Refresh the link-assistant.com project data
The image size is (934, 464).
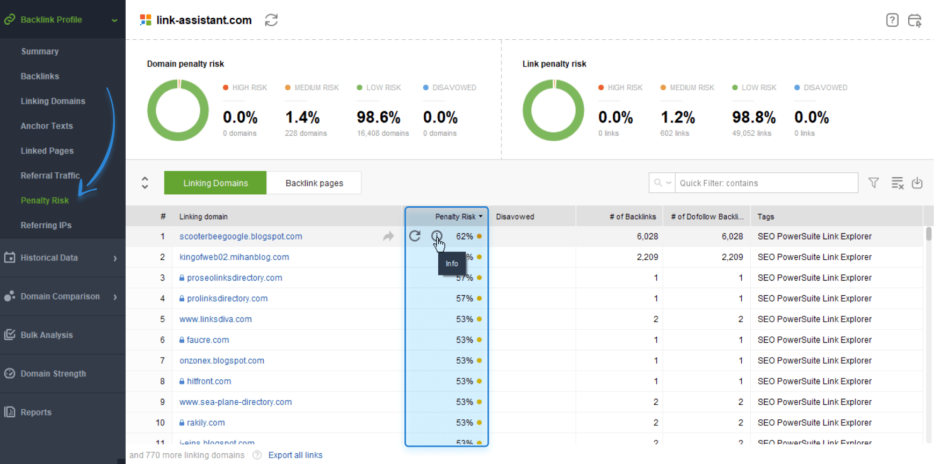[x=271, y=20]
